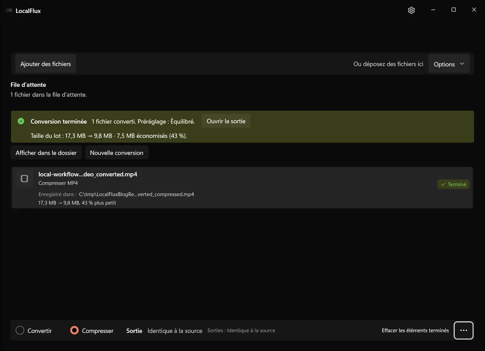The height and width of the screenshot is (351, 485).
Task: Click the 'Taille du lot' summary line
Action: pos(109,136)
